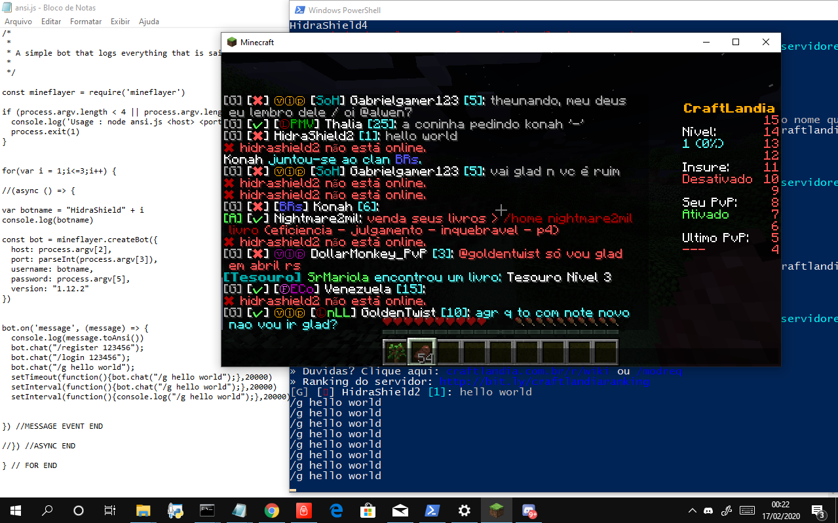Click Venezuela [15] chat line
The image size is (838, 523).
[324, 289]
